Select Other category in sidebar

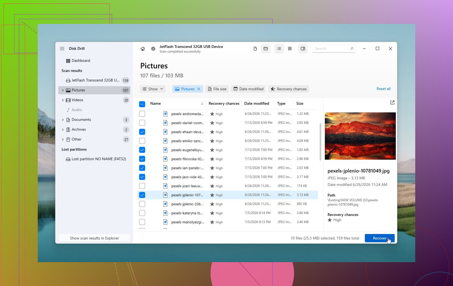click(94, 139)
